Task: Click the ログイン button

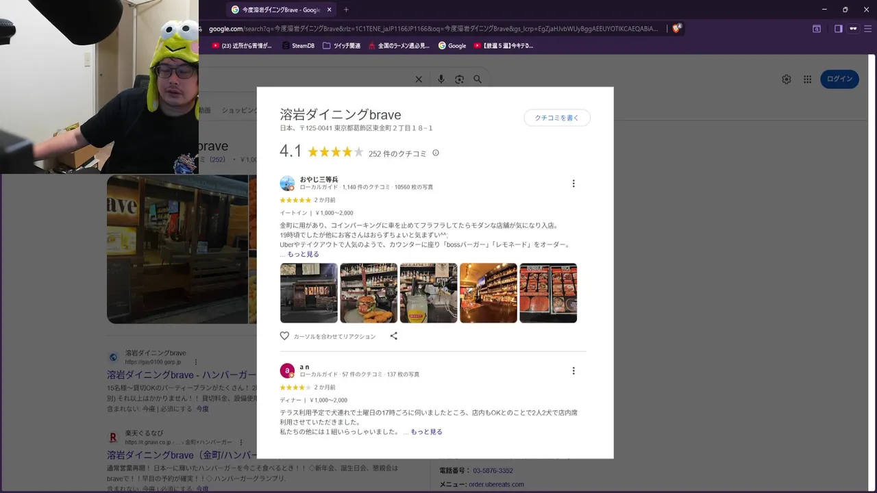Action: pos(839,79)
